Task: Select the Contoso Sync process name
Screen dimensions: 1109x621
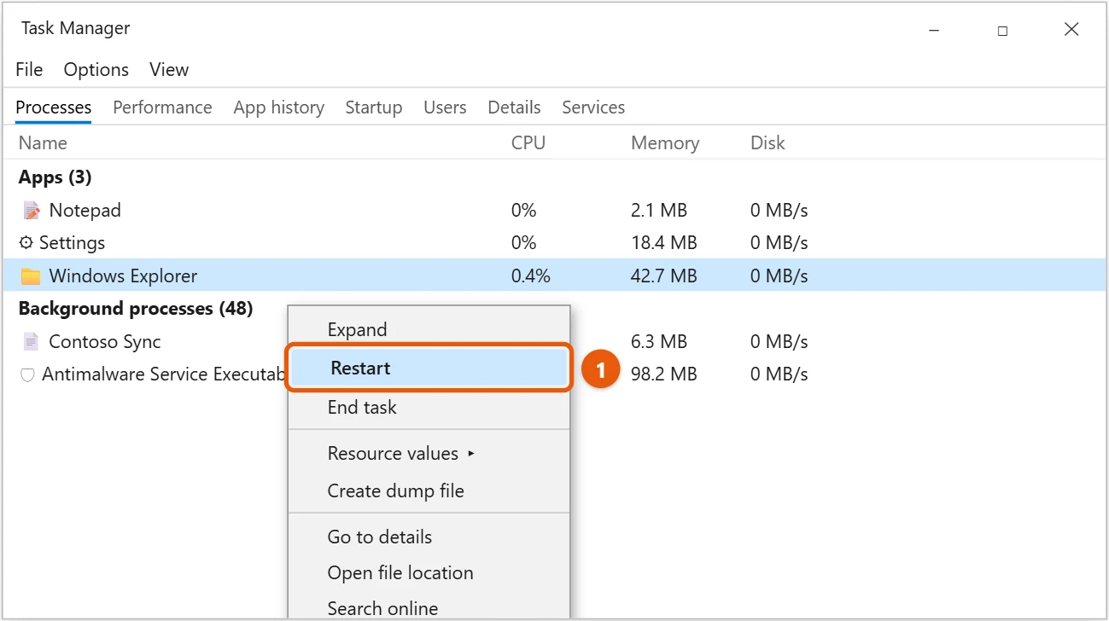Action: pyautogui.click(x=105, y=342)
